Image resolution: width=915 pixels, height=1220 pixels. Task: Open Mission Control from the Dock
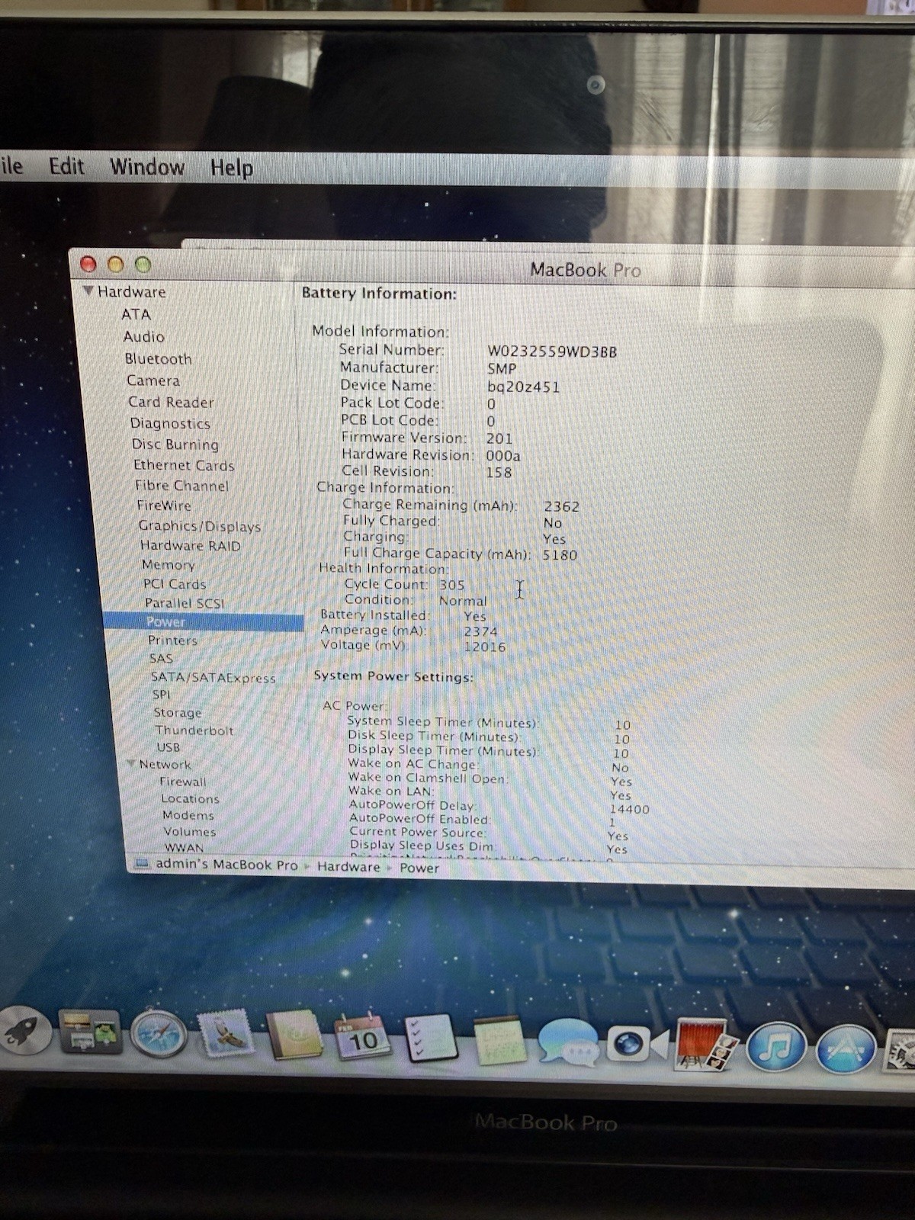pyautogui.click(x=91, y=1032)
